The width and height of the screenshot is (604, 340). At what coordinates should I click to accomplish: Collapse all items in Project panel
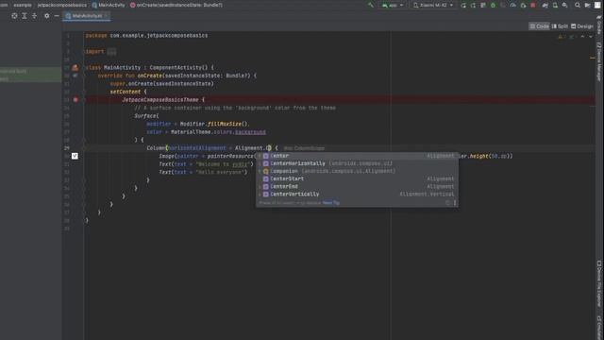coord(34,16)
